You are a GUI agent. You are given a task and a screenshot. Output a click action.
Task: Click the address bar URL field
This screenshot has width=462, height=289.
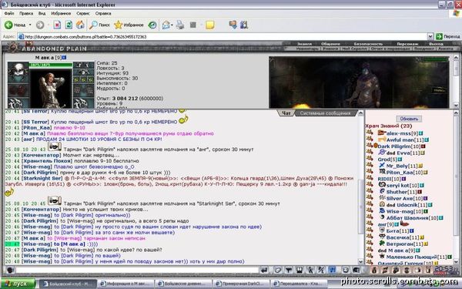pos(223,36)
